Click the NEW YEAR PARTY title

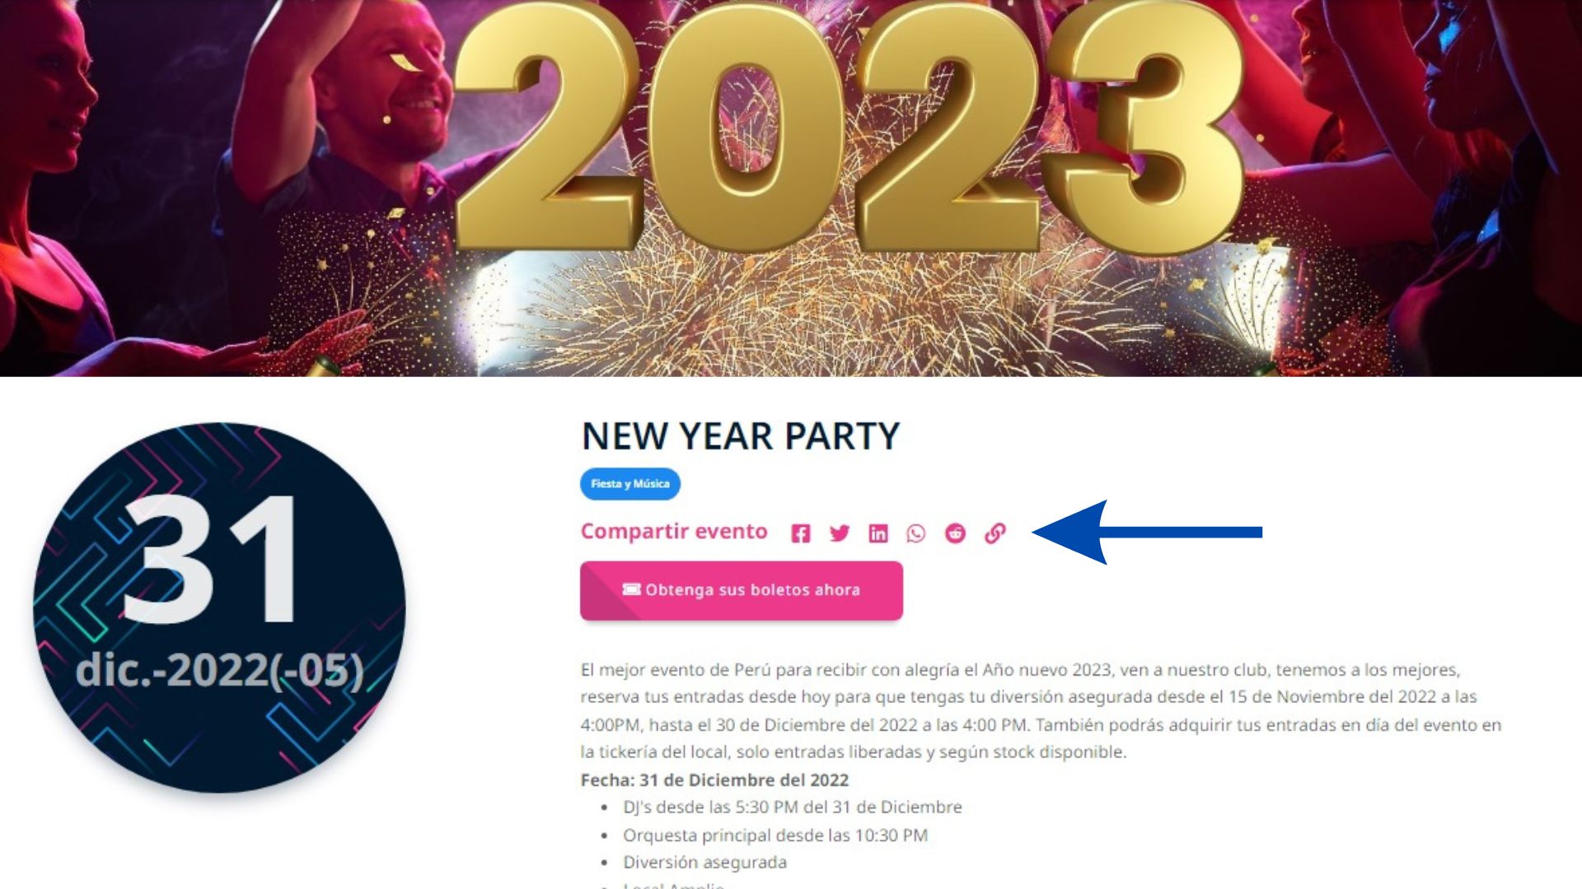(741, 435)
